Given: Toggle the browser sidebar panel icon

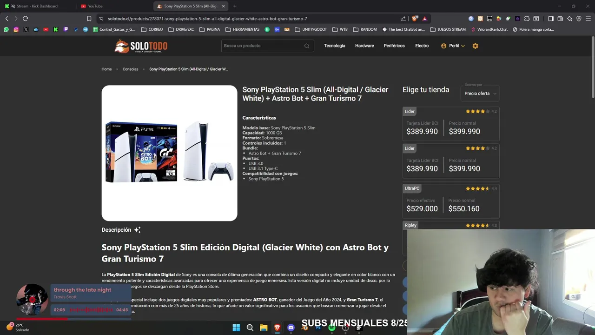Looking at the screenshot, I should 551,19.
